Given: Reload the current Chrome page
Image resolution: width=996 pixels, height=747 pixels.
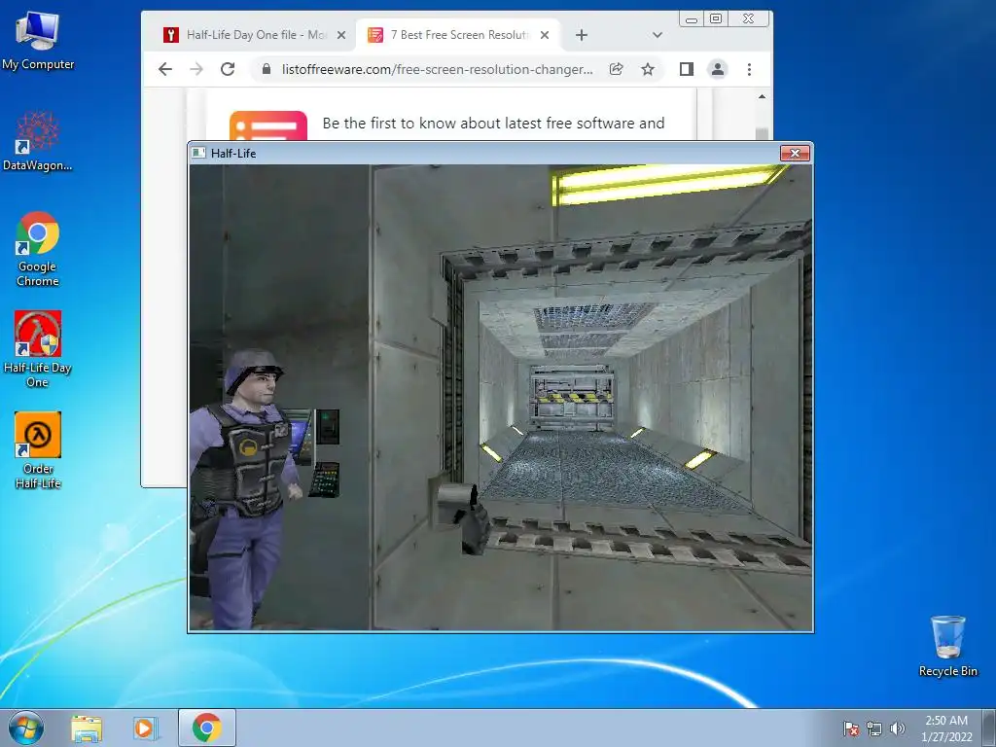Looking at the screenshot, I should point(228,69).
